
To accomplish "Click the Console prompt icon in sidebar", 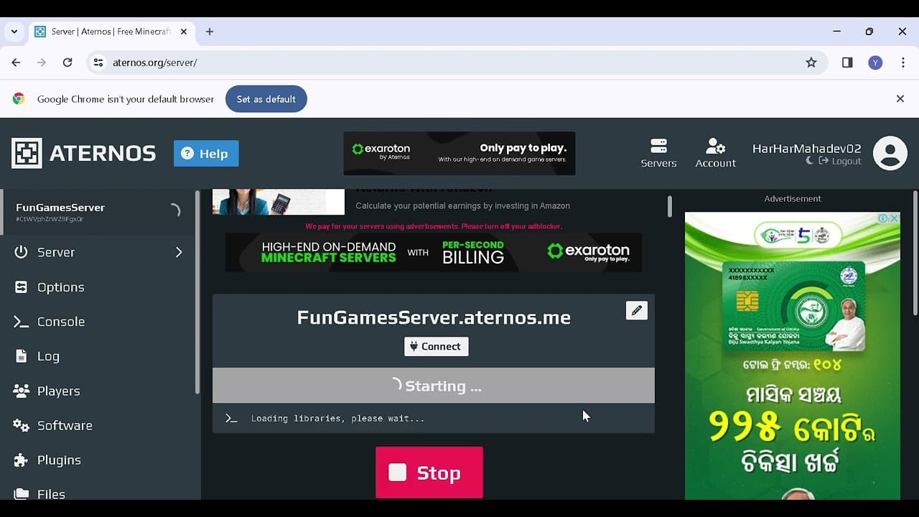I will [x=22, y=322].
